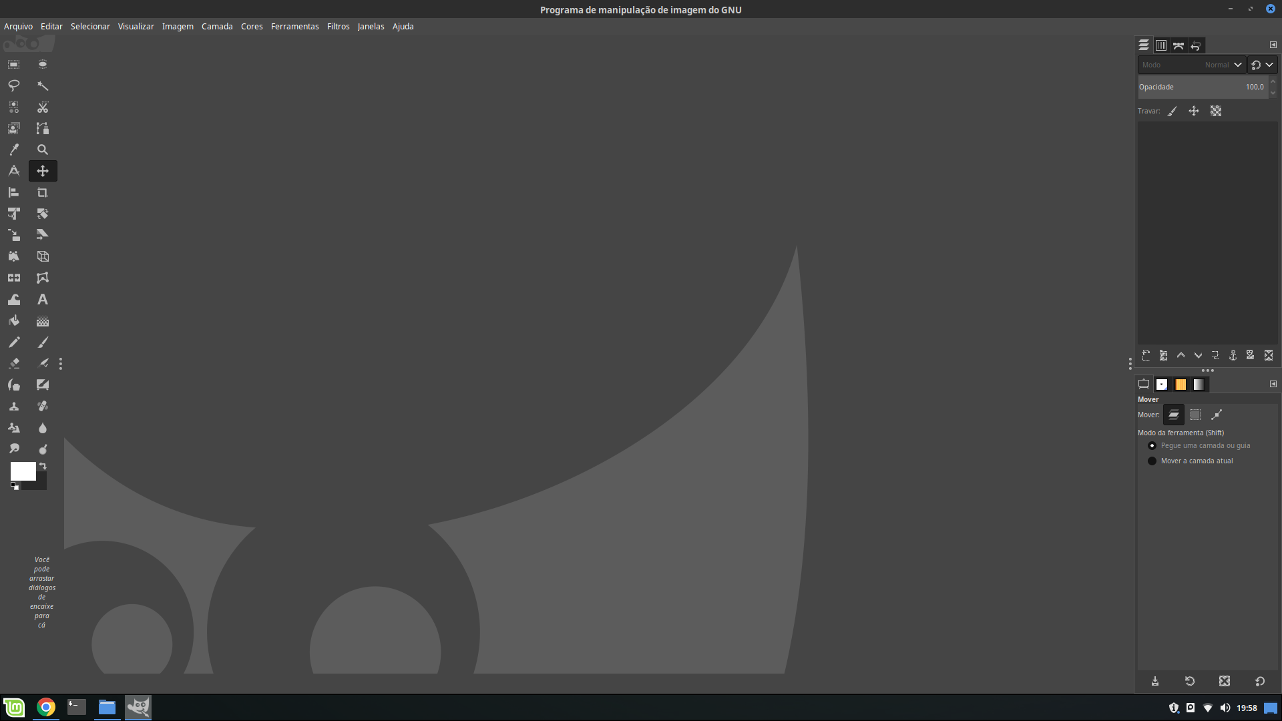Switch to the Undo History tab
This screenshot has width=1282, height=721.
pos(1196,45)
